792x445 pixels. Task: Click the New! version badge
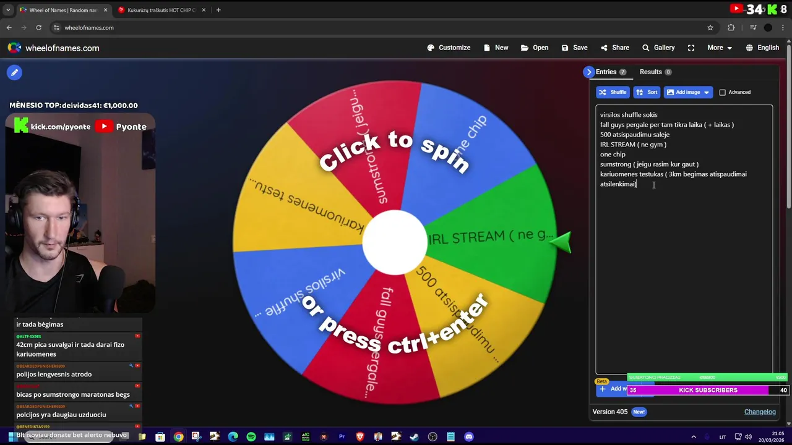(639, 412)
